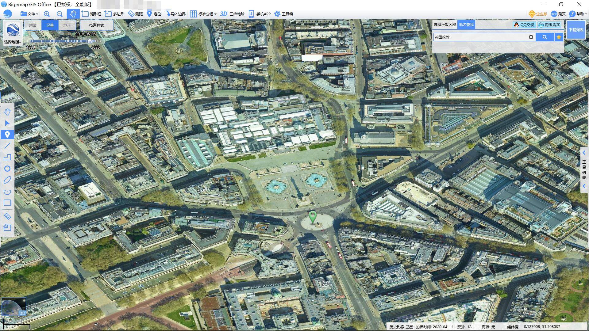Select the rectangle drawing tool in left sidebar
The width and height of the screenshot is (589, 331).
pyautogui.click(x=7, y=203)
